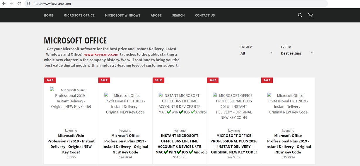
Task: Open the CONTACT US navigation item
Action: (205, 15)
